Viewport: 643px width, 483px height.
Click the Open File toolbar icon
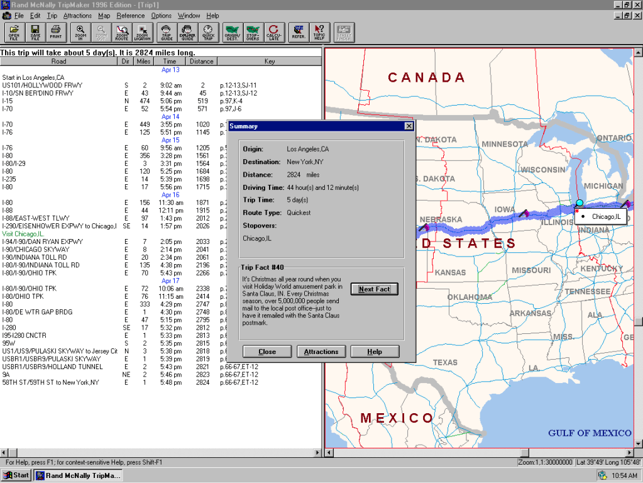14,31
